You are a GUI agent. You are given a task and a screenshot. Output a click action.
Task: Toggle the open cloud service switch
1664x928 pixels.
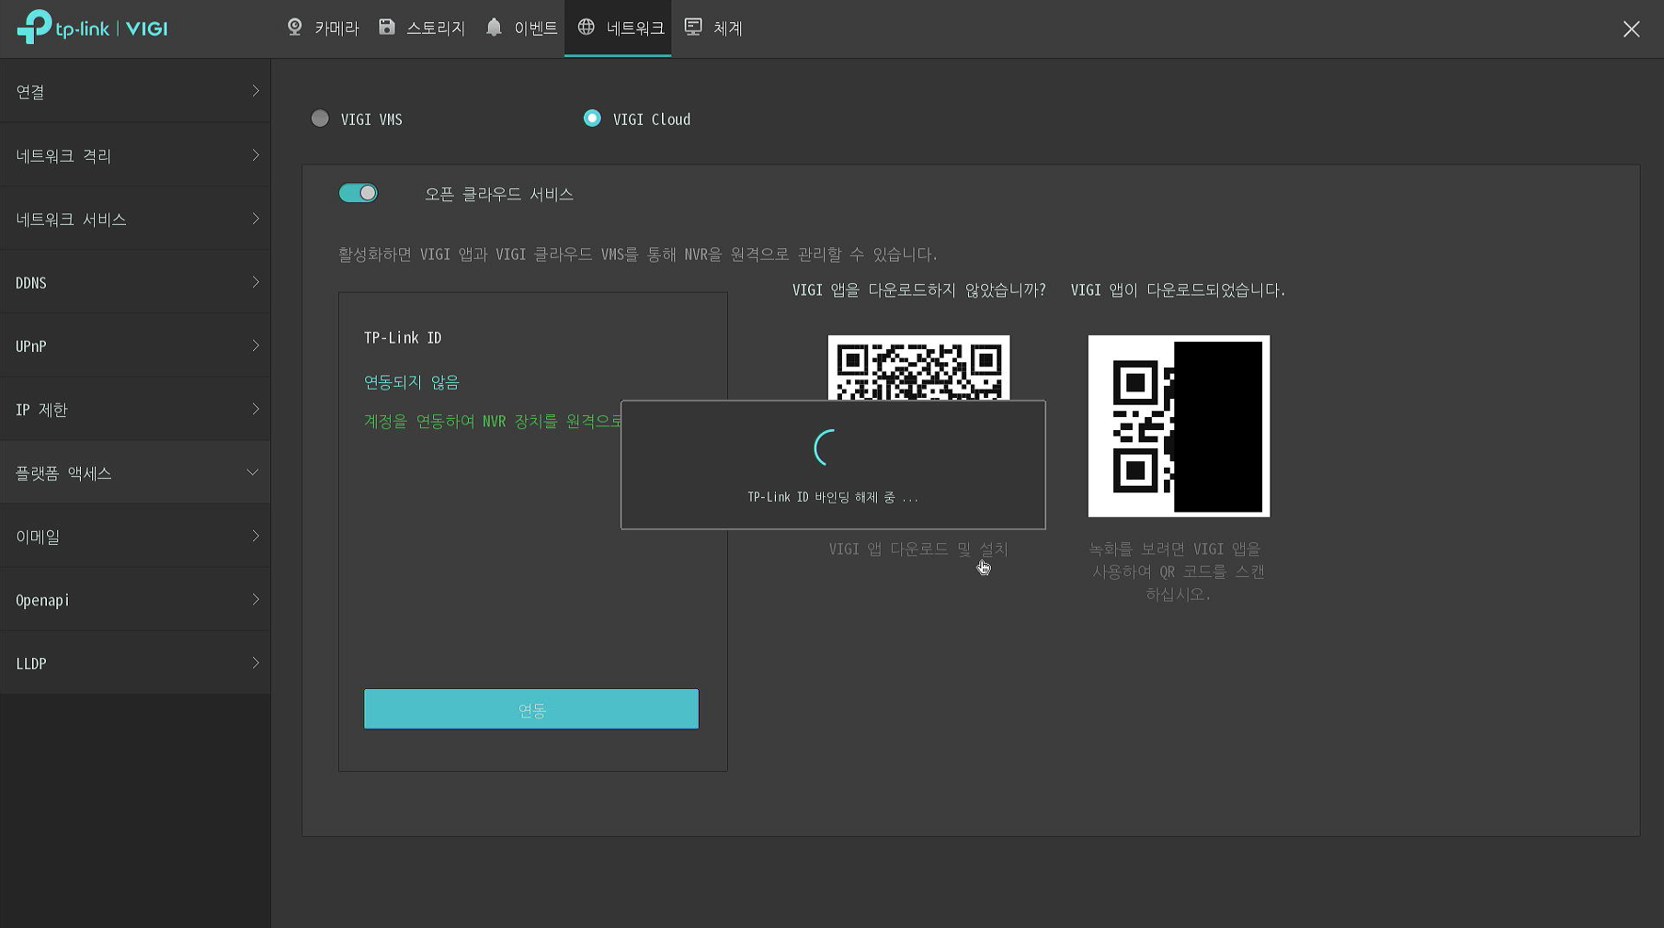[x=358, y=193]
